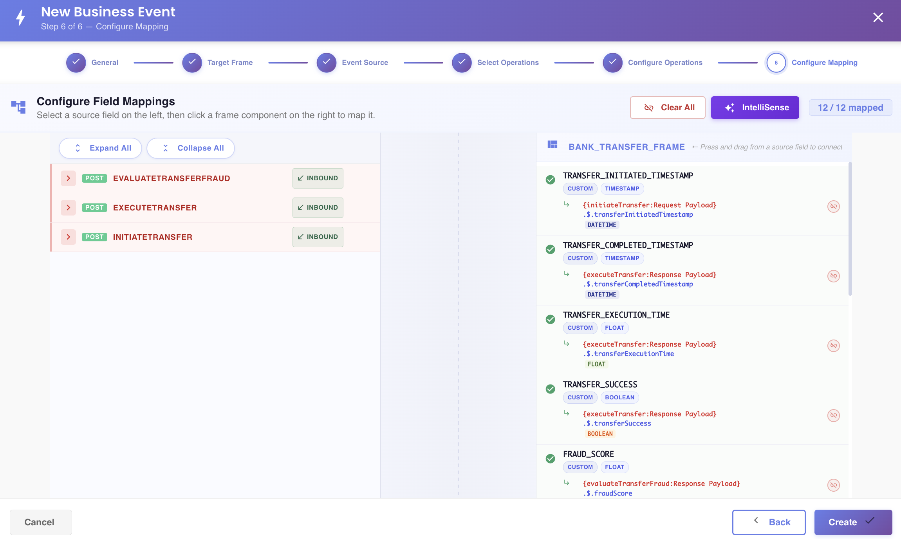Click the lightning bolt header icon
This screenshot has height=539, width=901.
(x=20, y=18)
